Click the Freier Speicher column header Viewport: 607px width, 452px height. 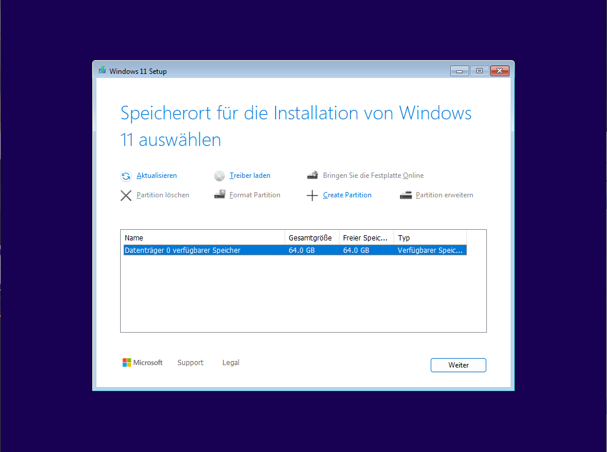366,238
